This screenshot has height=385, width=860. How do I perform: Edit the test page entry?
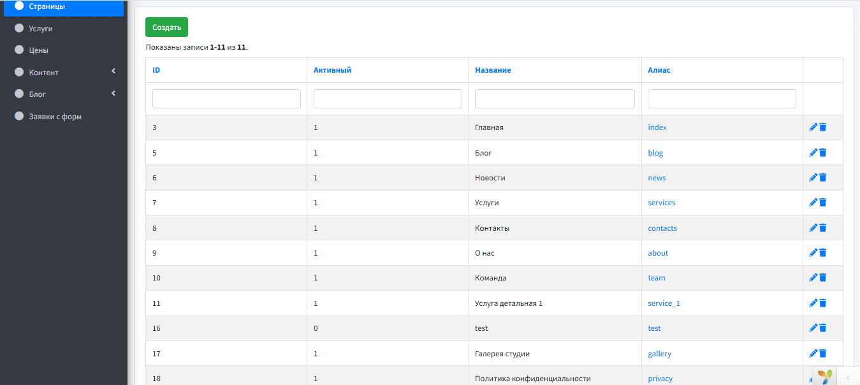tap(813, 328)
